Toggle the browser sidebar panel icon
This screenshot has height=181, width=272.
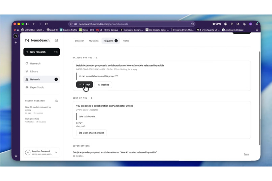(28, 24)
